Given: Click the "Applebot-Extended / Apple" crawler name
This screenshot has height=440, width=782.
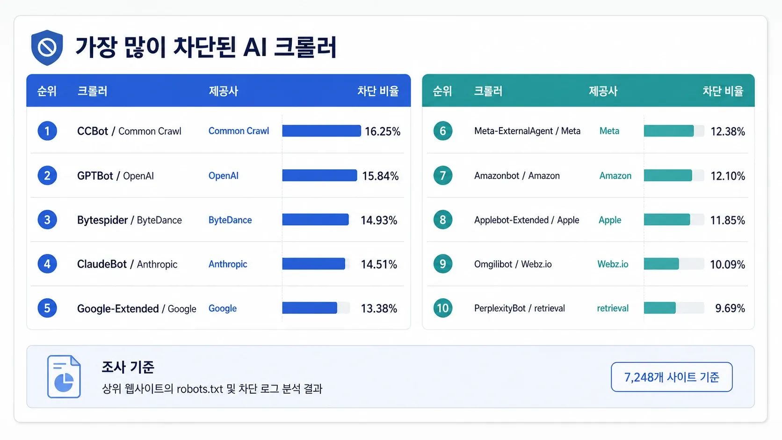Looking at the screenshot, I should [x=527, y=220].
